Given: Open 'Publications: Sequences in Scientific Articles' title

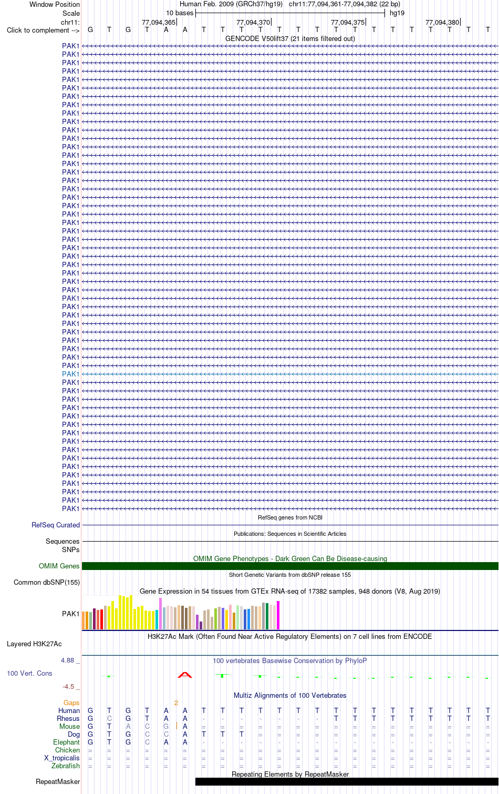Looking at the screenshot, I should coord(290,534).
